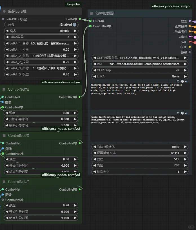The height and width of the screenshot is (230, 196).
Task: Click the 模型 output port on 效率加载器
Action: point(190,21)
